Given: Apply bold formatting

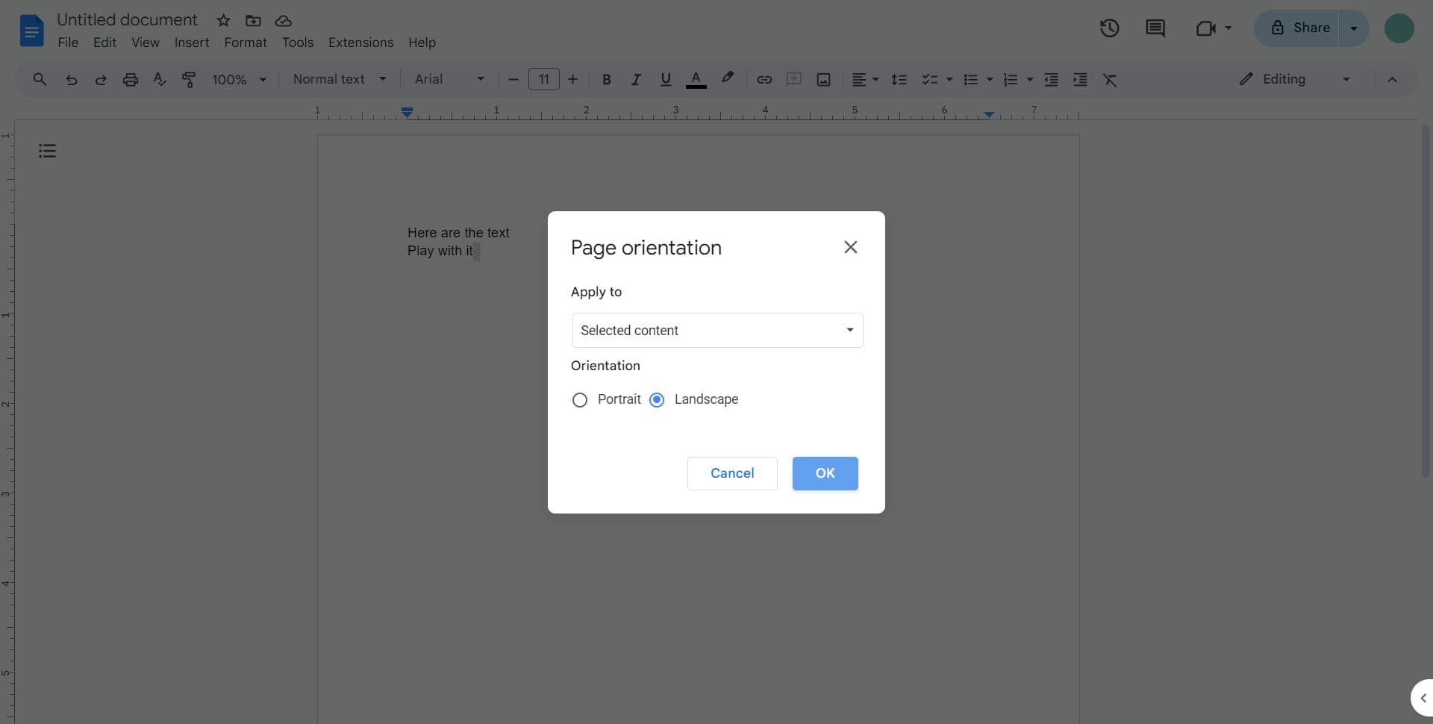Looking at the screenshot, I should (607, 79).
